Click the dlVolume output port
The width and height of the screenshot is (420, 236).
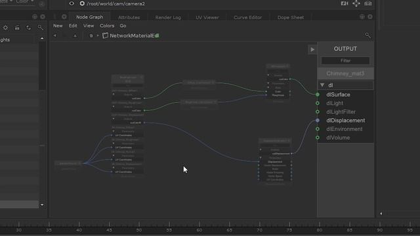pyautogui.click(x=338, y=138)
